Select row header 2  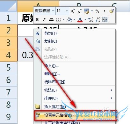tap(9, 31)
